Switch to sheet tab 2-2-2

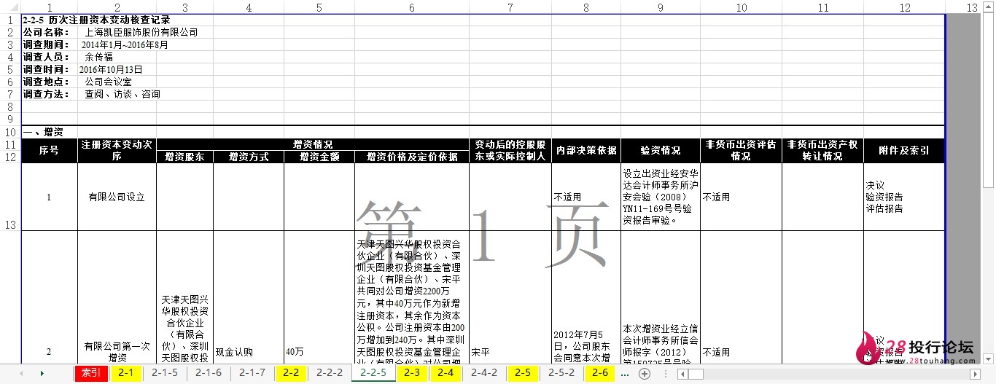(x=330, y=373)
